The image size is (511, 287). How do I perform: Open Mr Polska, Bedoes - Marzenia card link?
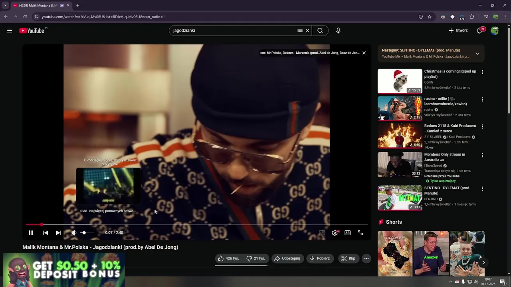pyautogui.click(x=310, y=53)
